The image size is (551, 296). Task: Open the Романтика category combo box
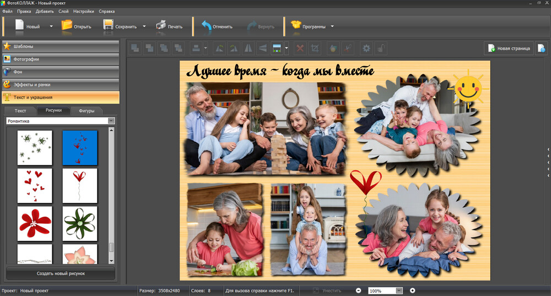coord(61,121)
